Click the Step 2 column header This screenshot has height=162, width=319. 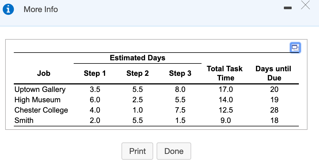(138, 73)
